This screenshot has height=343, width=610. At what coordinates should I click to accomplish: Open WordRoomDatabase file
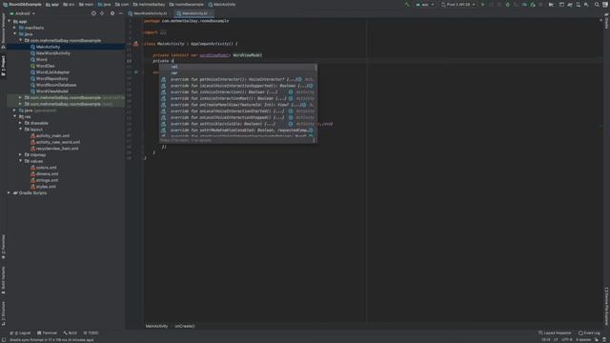tap(56, 85)
